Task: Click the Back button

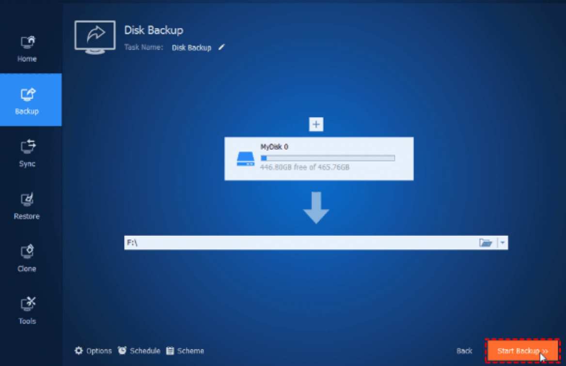Action: point(464,351)
